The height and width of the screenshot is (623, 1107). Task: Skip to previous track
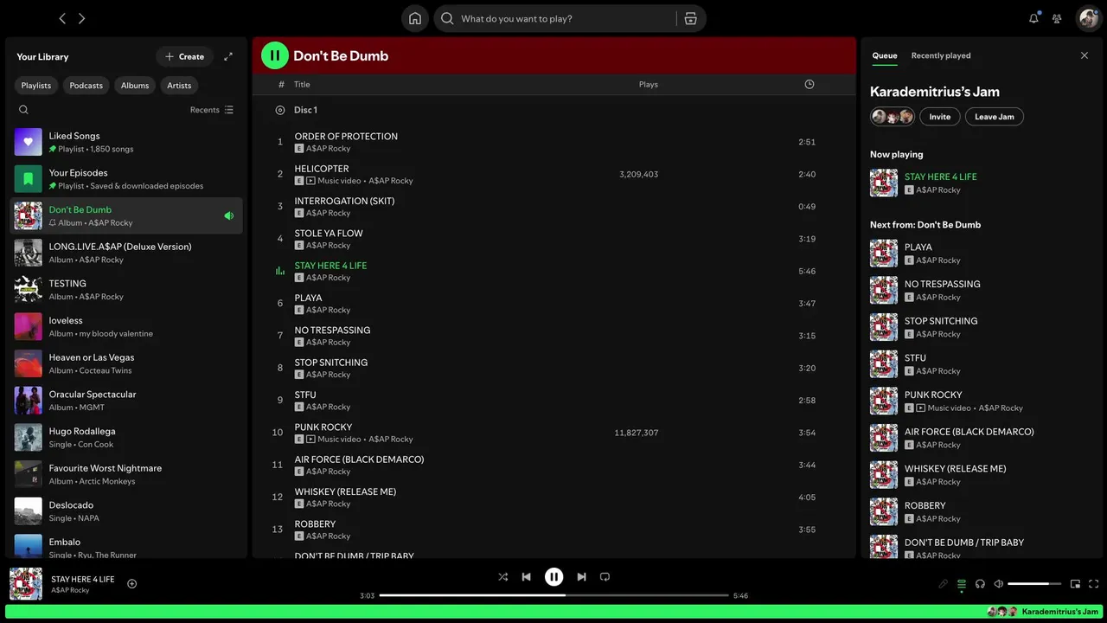[x=526, y=577]
